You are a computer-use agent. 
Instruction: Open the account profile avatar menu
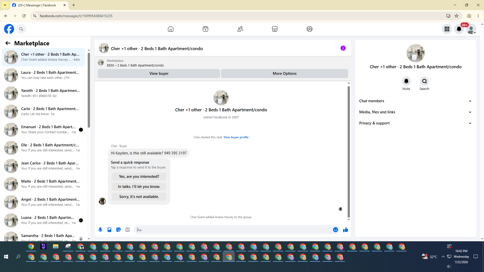[471, 29]
